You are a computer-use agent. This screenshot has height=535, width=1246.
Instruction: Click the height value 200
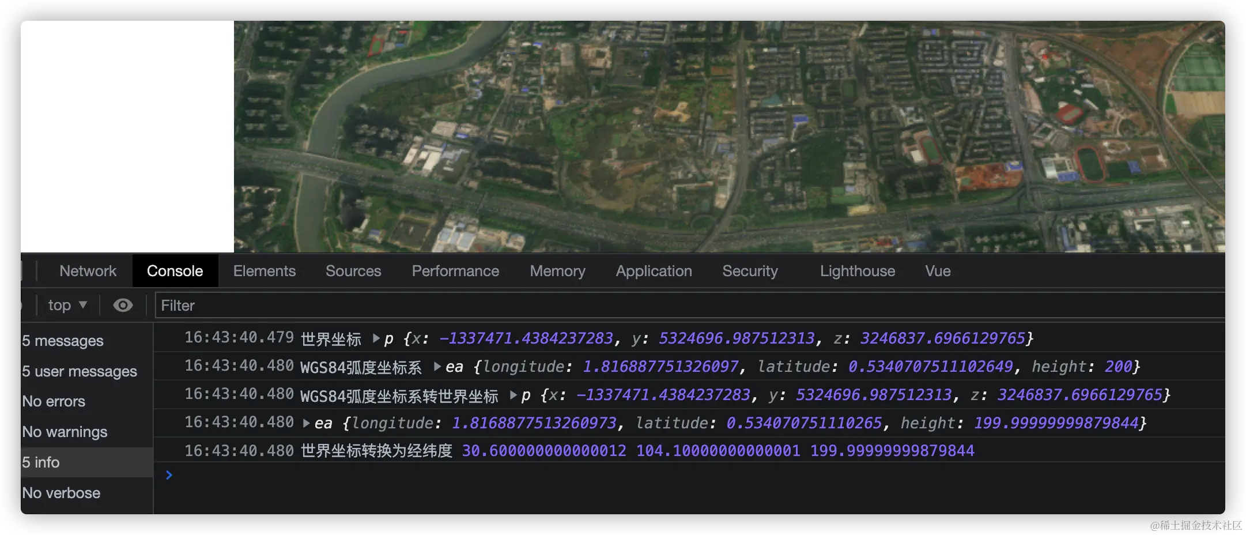1118,367
